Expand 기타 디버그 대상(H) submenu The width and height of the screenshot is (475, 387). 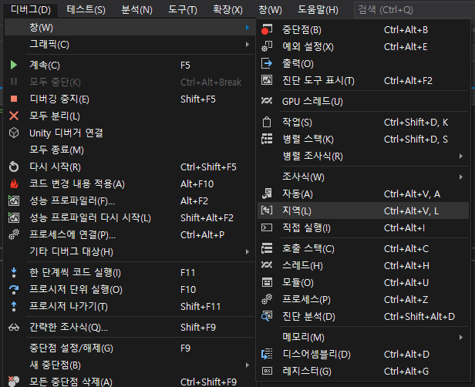click(x=248, y=251)
